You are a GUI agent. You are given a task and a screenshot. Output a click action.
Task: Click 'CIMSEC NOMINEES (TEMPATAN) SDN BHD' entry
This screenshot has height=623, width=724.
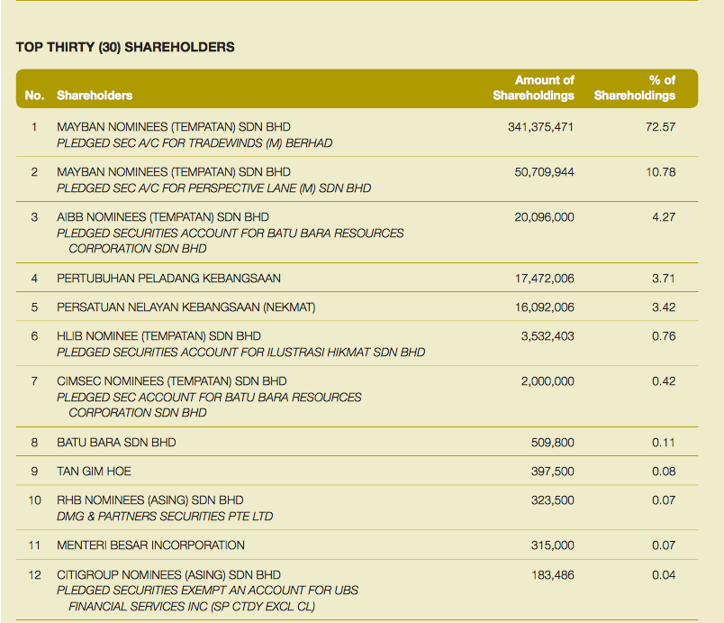pos(171,381)
